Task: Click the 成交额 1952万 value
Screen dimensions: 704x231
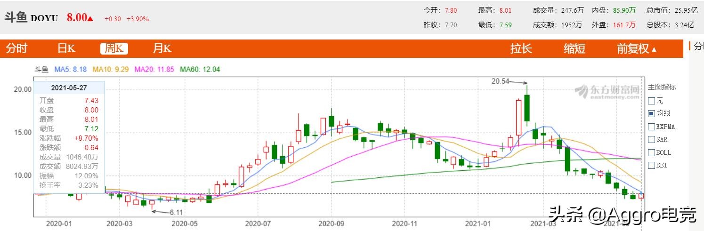Action: [x=571, y=24]
